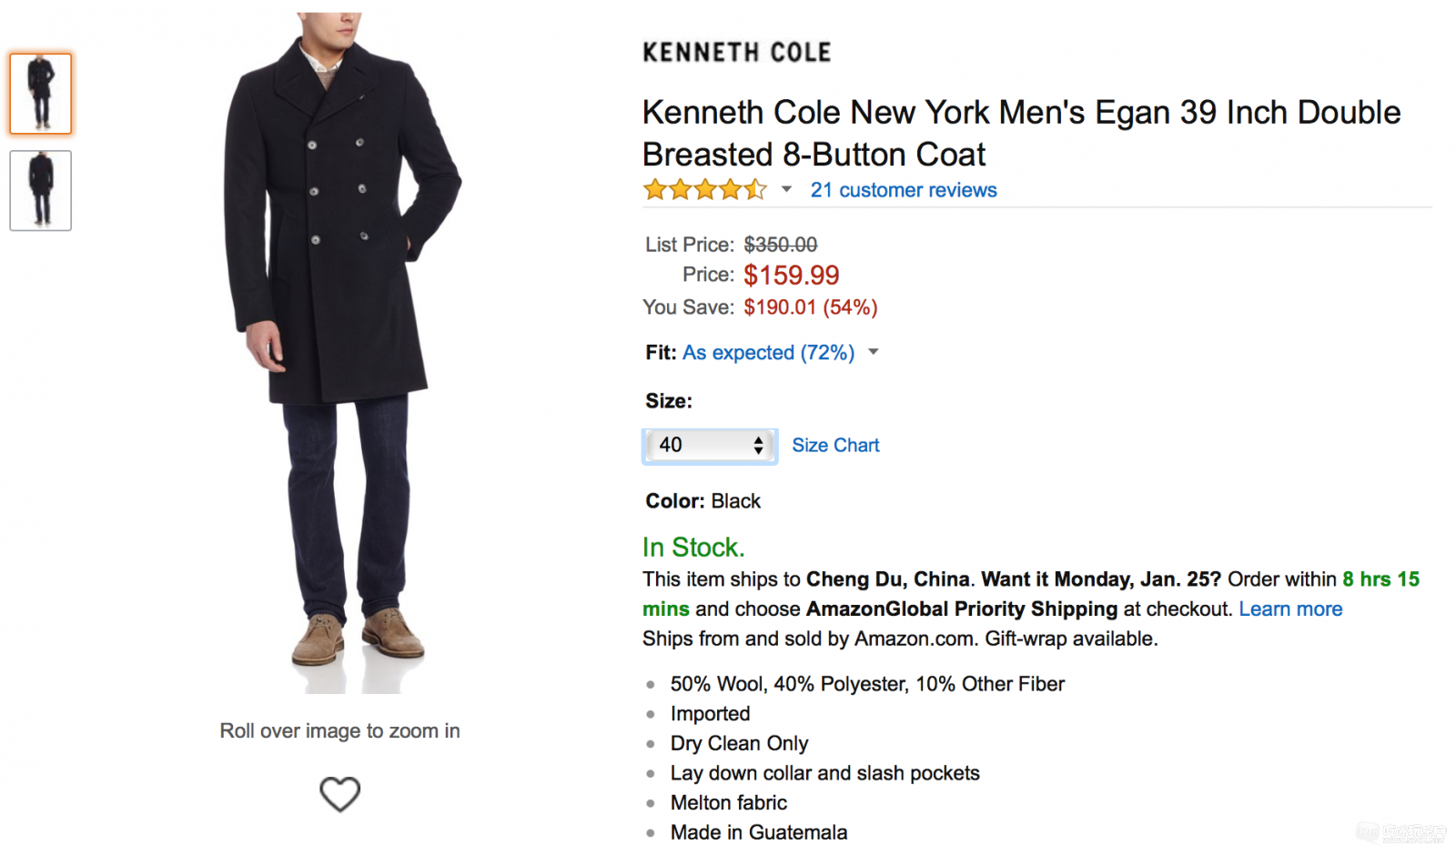The image size is (1456, 855).
Task: Open the Size Chart link
Action: (835, 446)
